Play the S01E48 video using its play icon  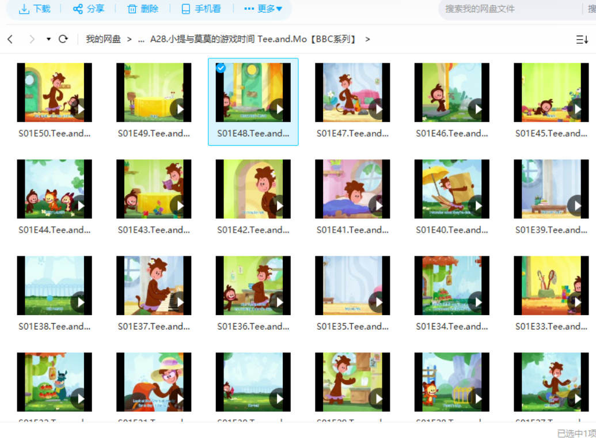[279, 109]
